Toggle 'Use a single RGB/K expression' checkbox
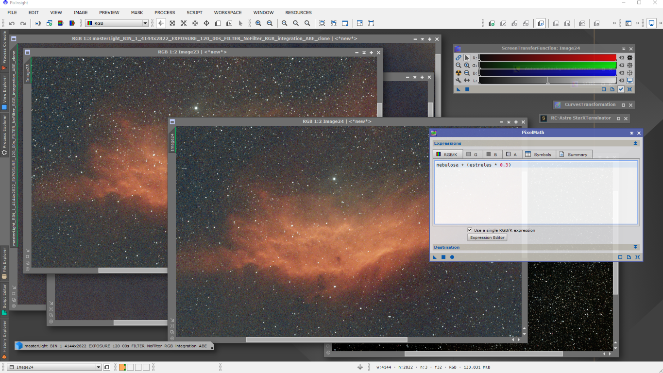This screenshot has height=373, width=663. (470, 230)
